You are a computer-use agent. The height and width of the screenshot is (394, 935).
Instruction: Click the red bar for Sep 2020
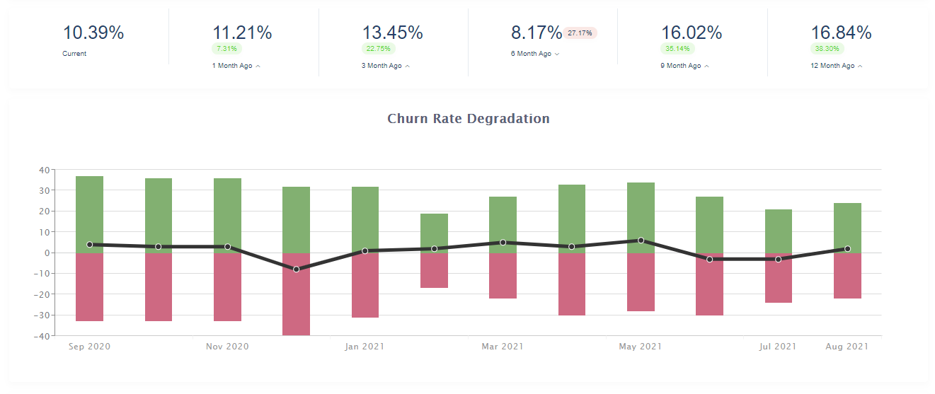89,286
